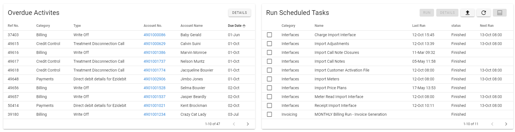Click the upload icon in Run Scheduled Tasks

(x=467, y=13)
